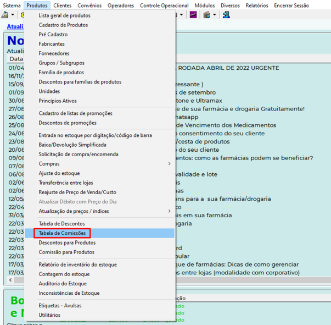Select Descontos para Produtos
331x325 pixels.
click(x=100, y=243)
